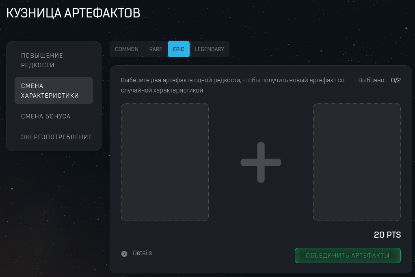415x277 pixels.
Task: Click the combination instructions text
Action: (x=233, y=85)
